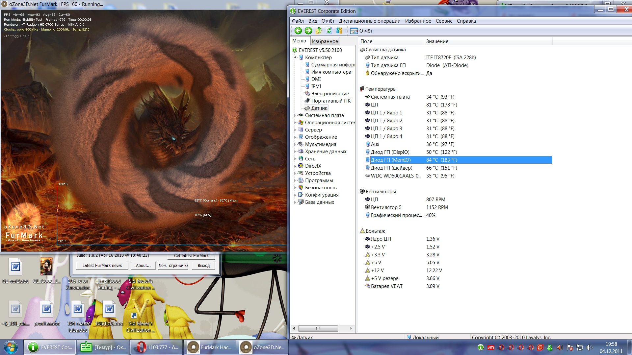Click the Поле column header

coord(391,41)
